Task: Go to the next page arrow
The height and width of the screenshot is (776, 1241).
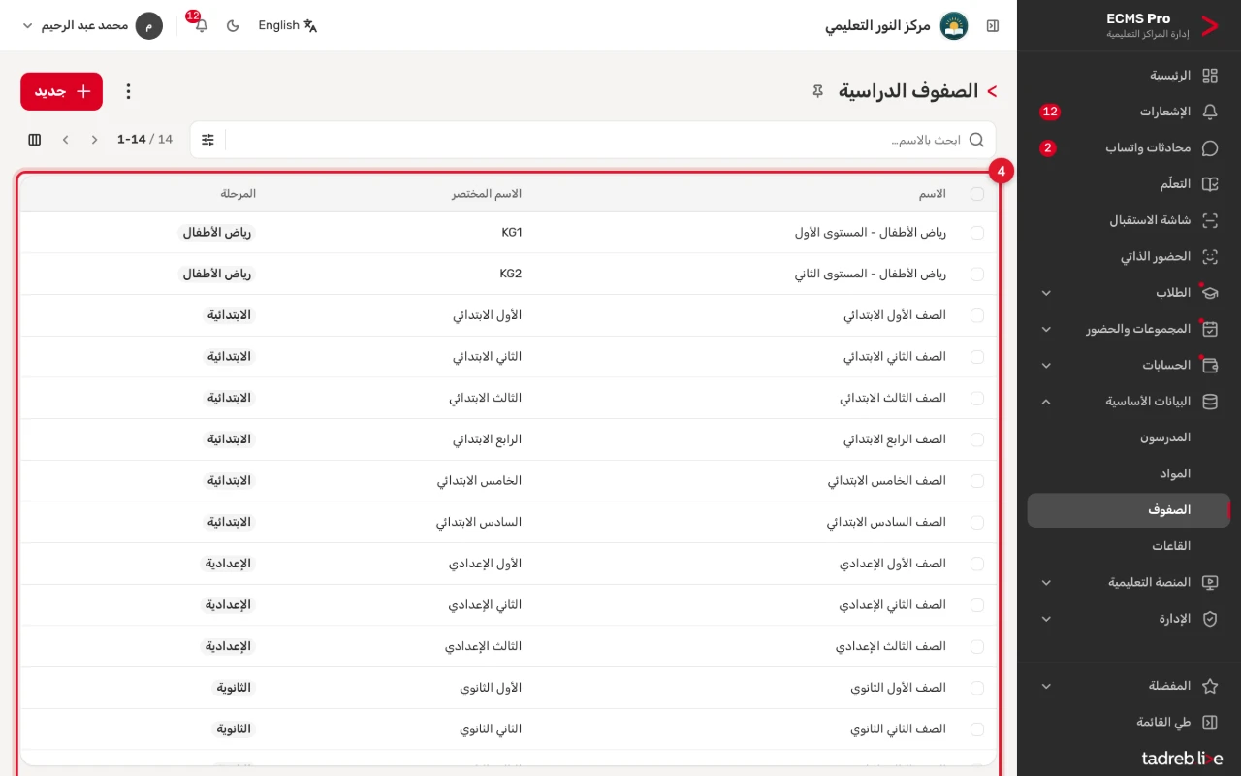Action: click(66, 140)
